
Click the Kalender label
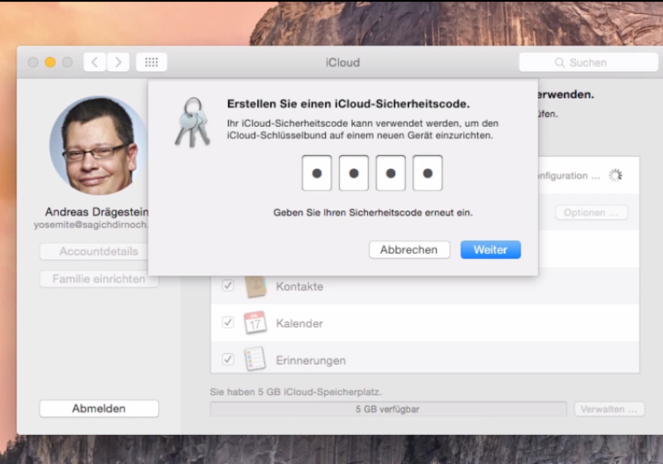pos(300,323)
